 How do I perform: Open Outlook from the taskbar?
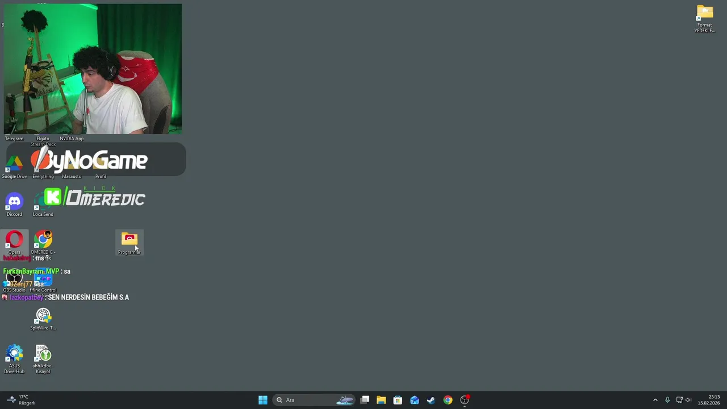click(x=415, y=400)
